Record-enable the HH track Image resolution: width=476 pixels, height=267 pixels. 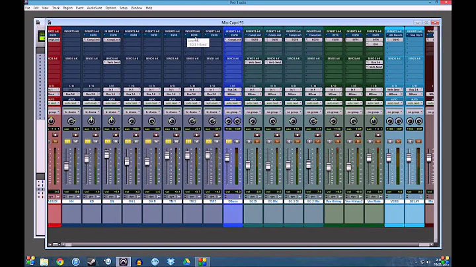click(x=75, y=135)
